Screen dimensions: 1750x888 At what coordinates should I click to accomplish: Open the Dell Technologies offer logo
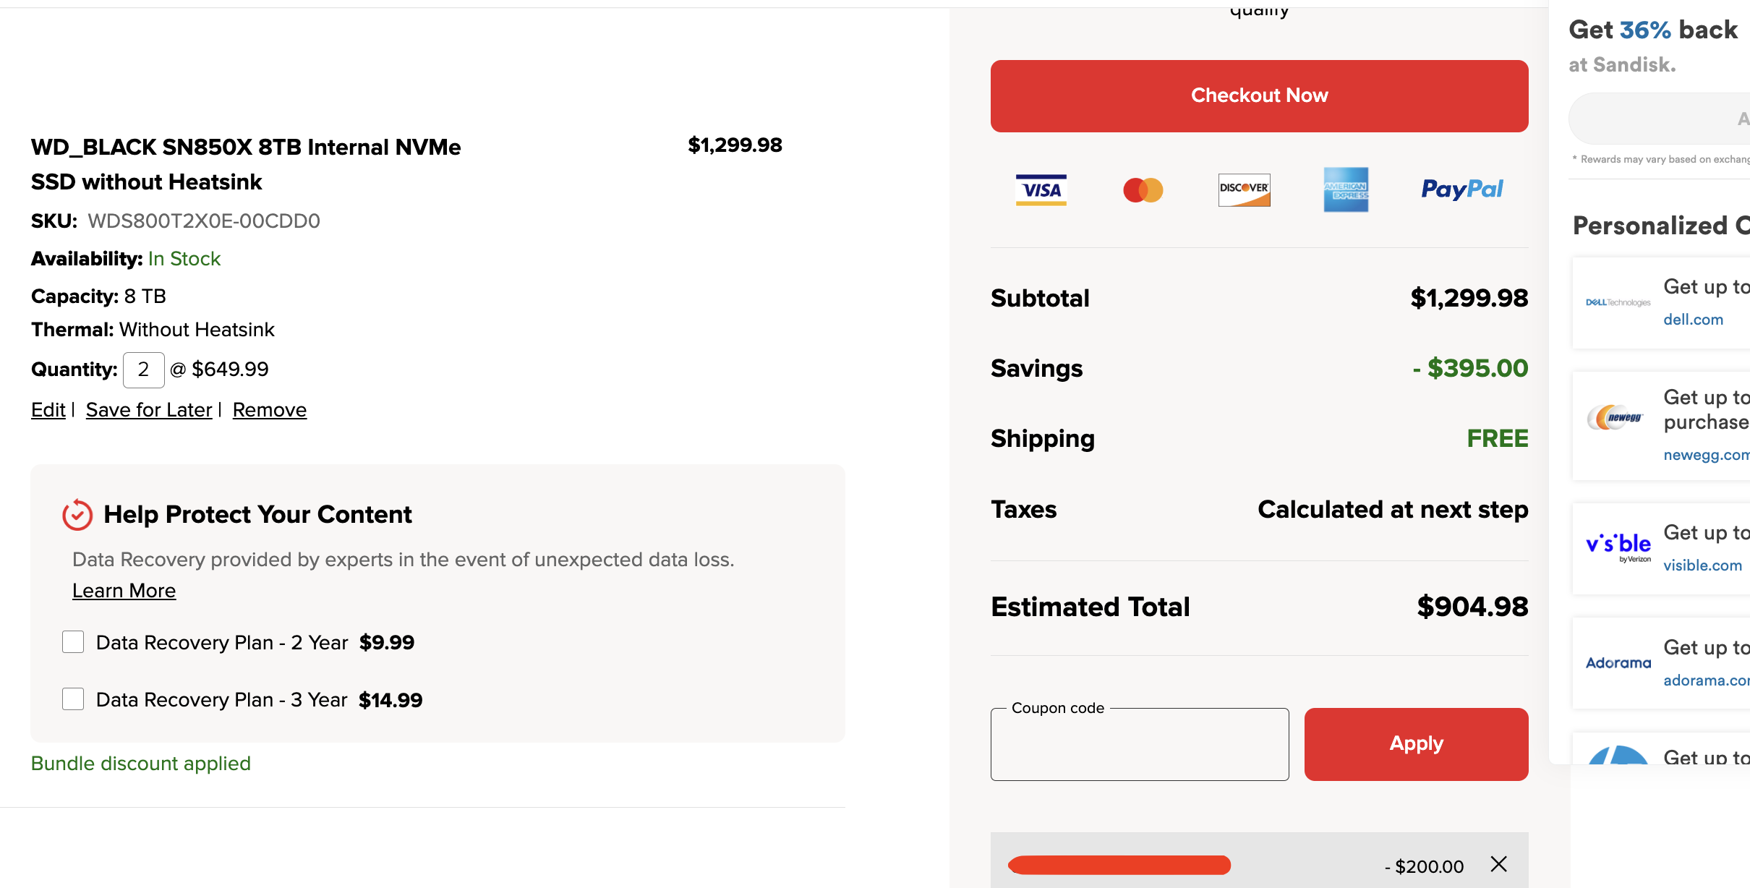point(1618,302)
